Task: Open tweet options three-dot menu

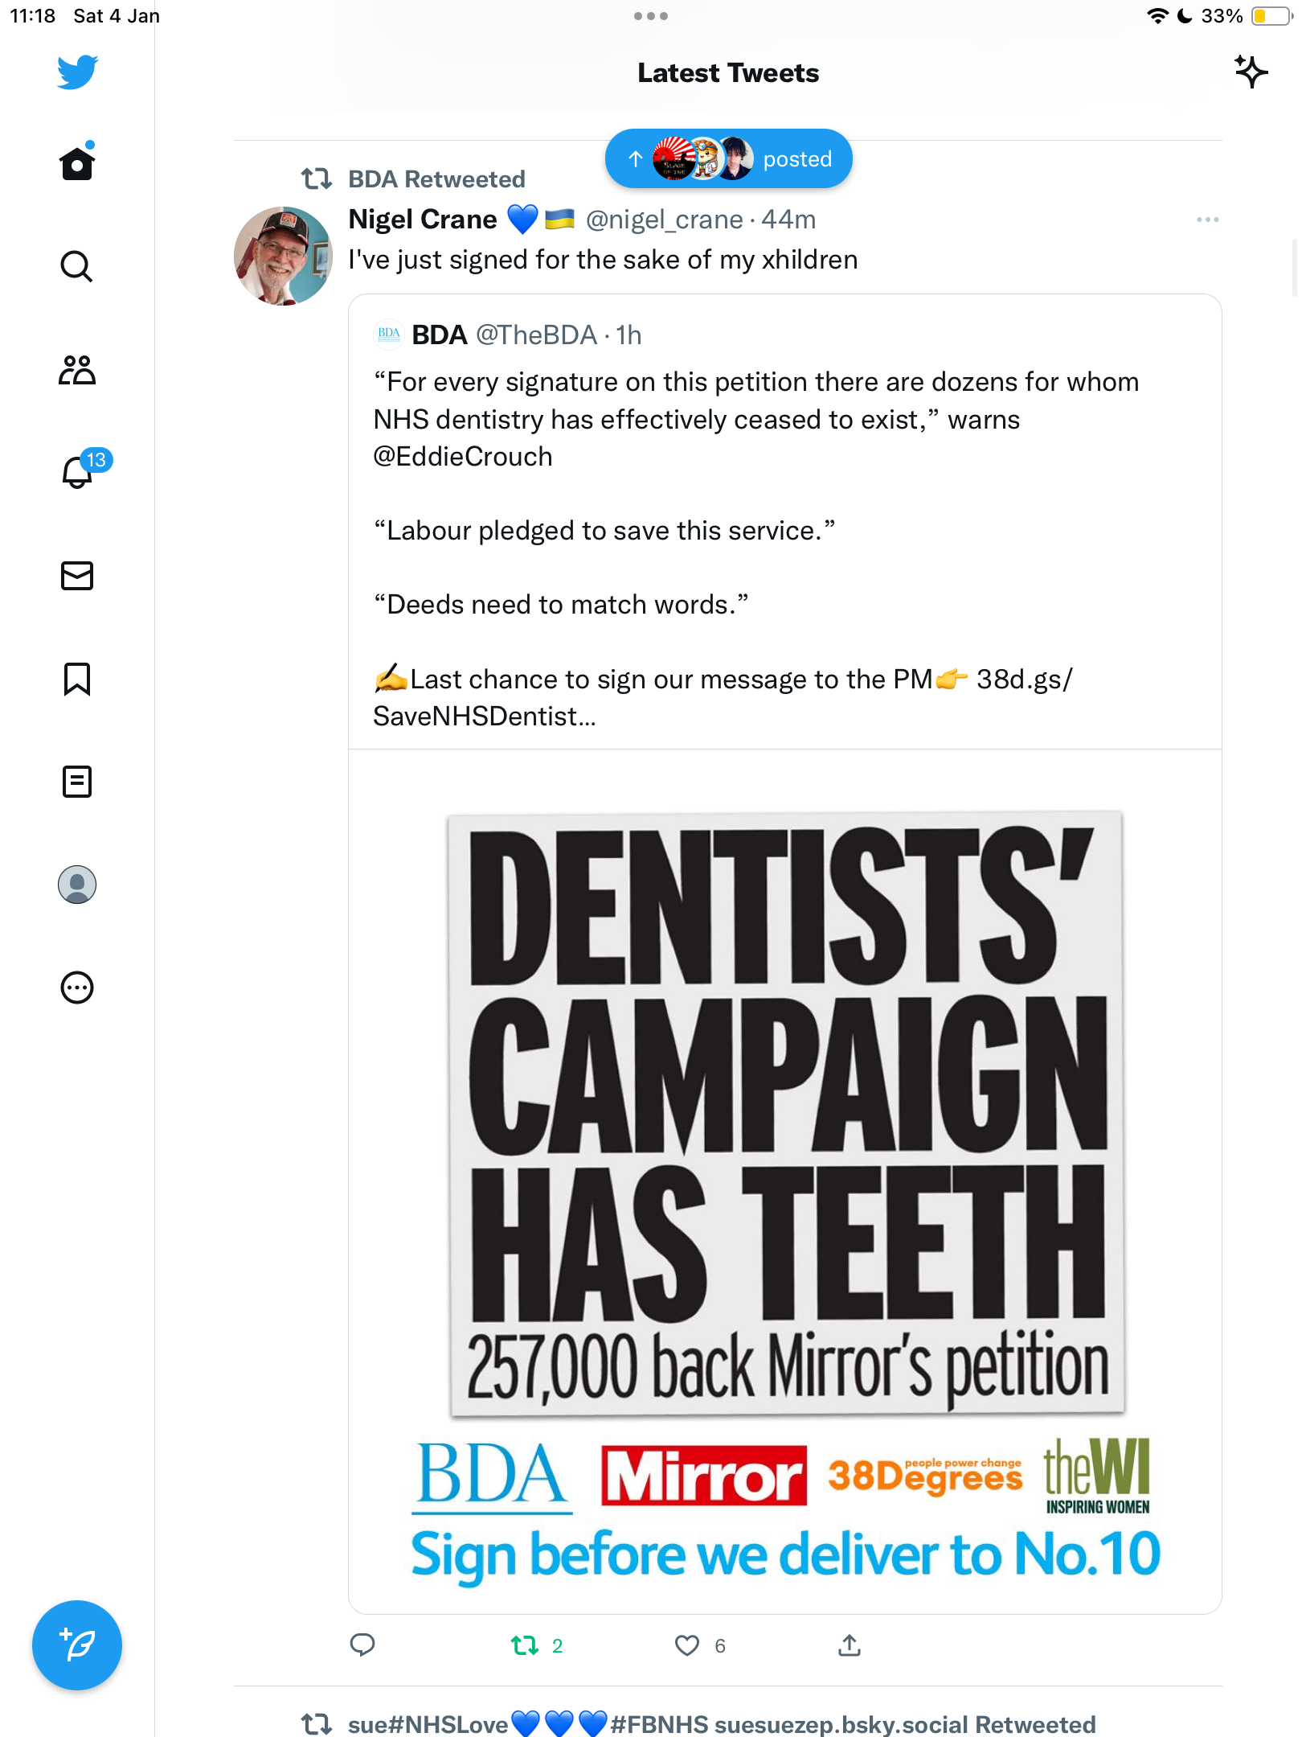Action: pyautogui.click(x=1207, y=220)
